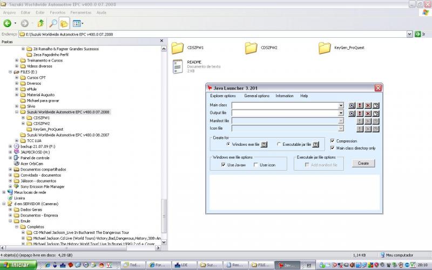Open the Ferramentas menu in Explorer

[x=80, y=12]
